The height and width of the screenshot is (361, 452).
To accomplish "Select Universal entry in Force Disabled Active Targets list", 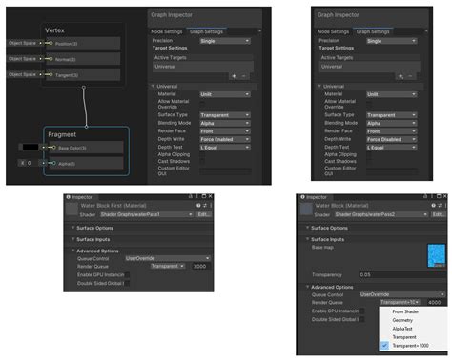I will tap(369, 67).
